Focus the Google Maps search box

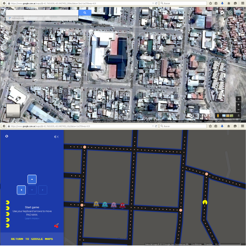42,13
